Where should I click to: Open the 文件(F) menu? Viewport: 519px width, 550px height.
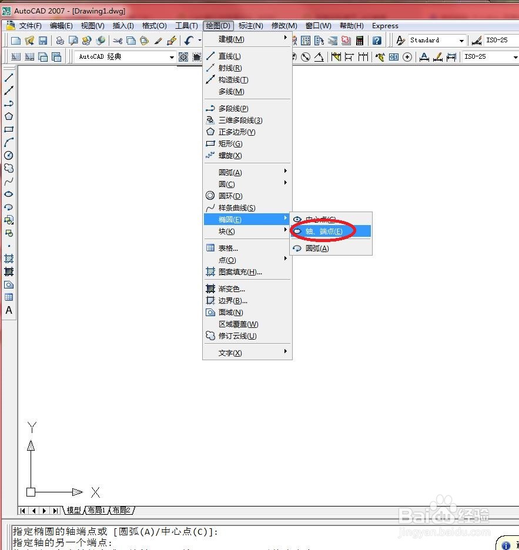(x=30, y=26)
